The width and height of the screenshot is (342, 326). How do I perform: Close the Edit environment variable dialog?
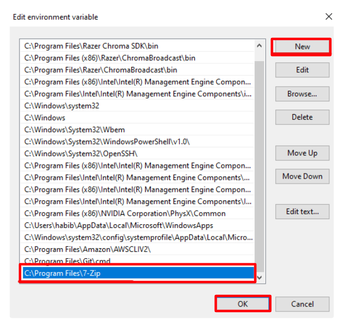329,17
